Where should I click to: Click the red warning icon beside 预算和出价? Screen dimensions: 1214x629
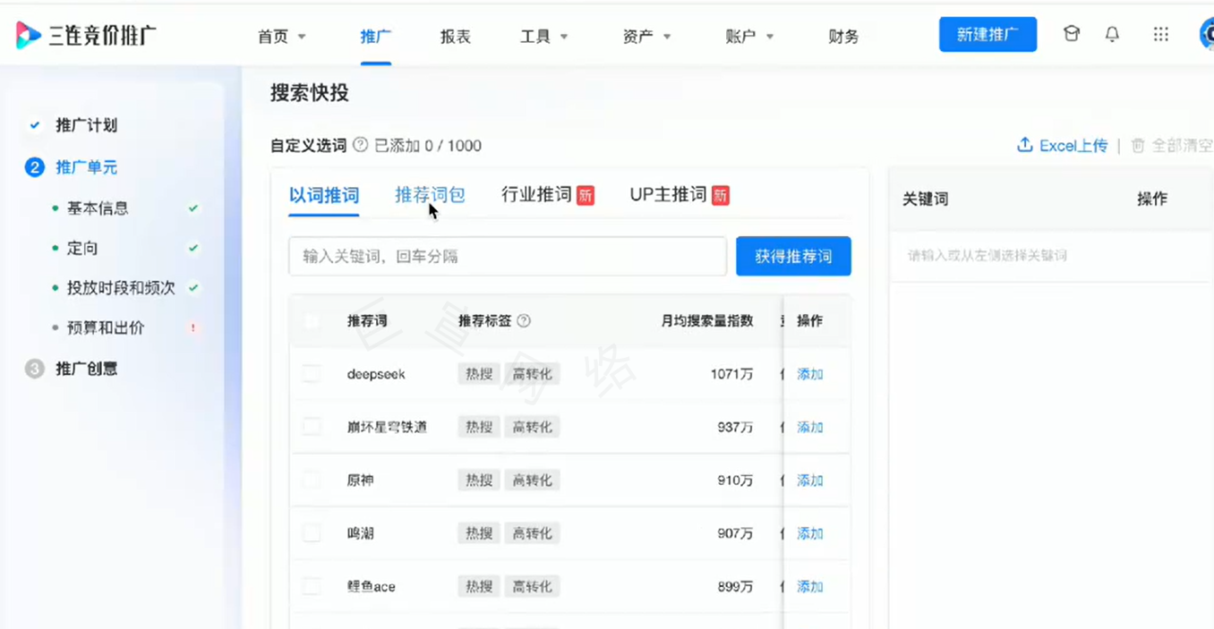pos(192,328)
